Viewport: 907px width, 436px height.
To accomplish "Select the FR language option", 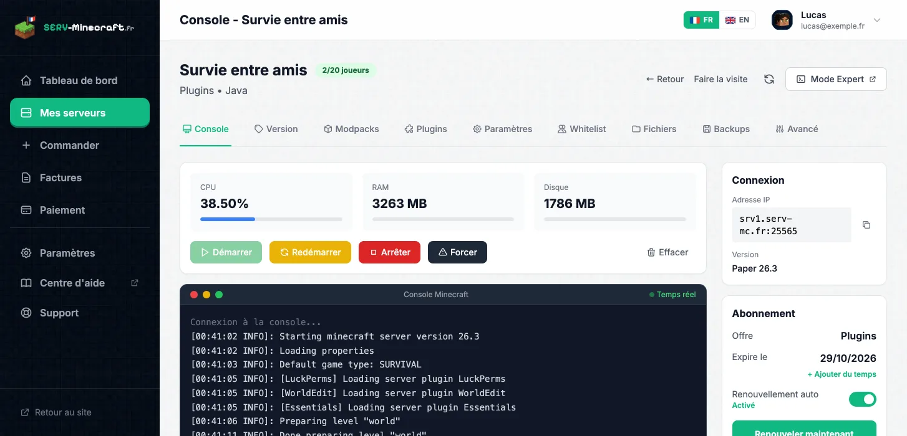I will pyautogui.click(x=702, y=20).
